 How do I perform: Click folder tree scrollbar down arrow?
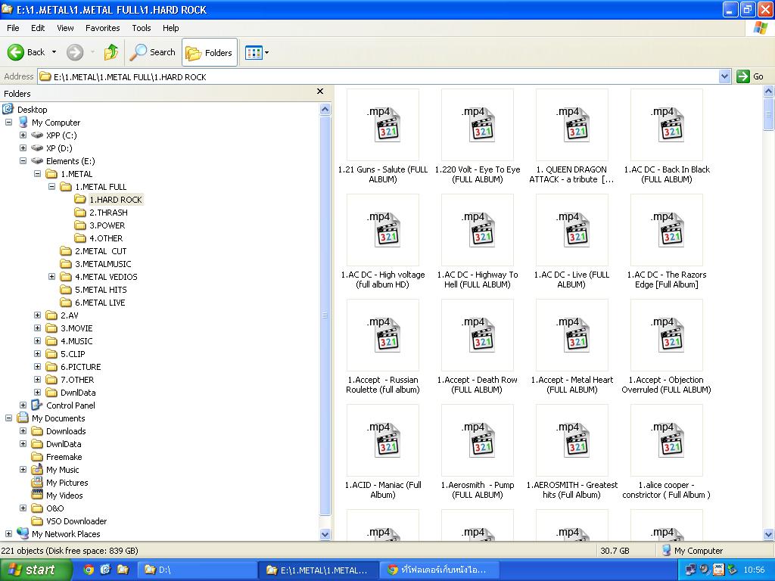[325, 534]
